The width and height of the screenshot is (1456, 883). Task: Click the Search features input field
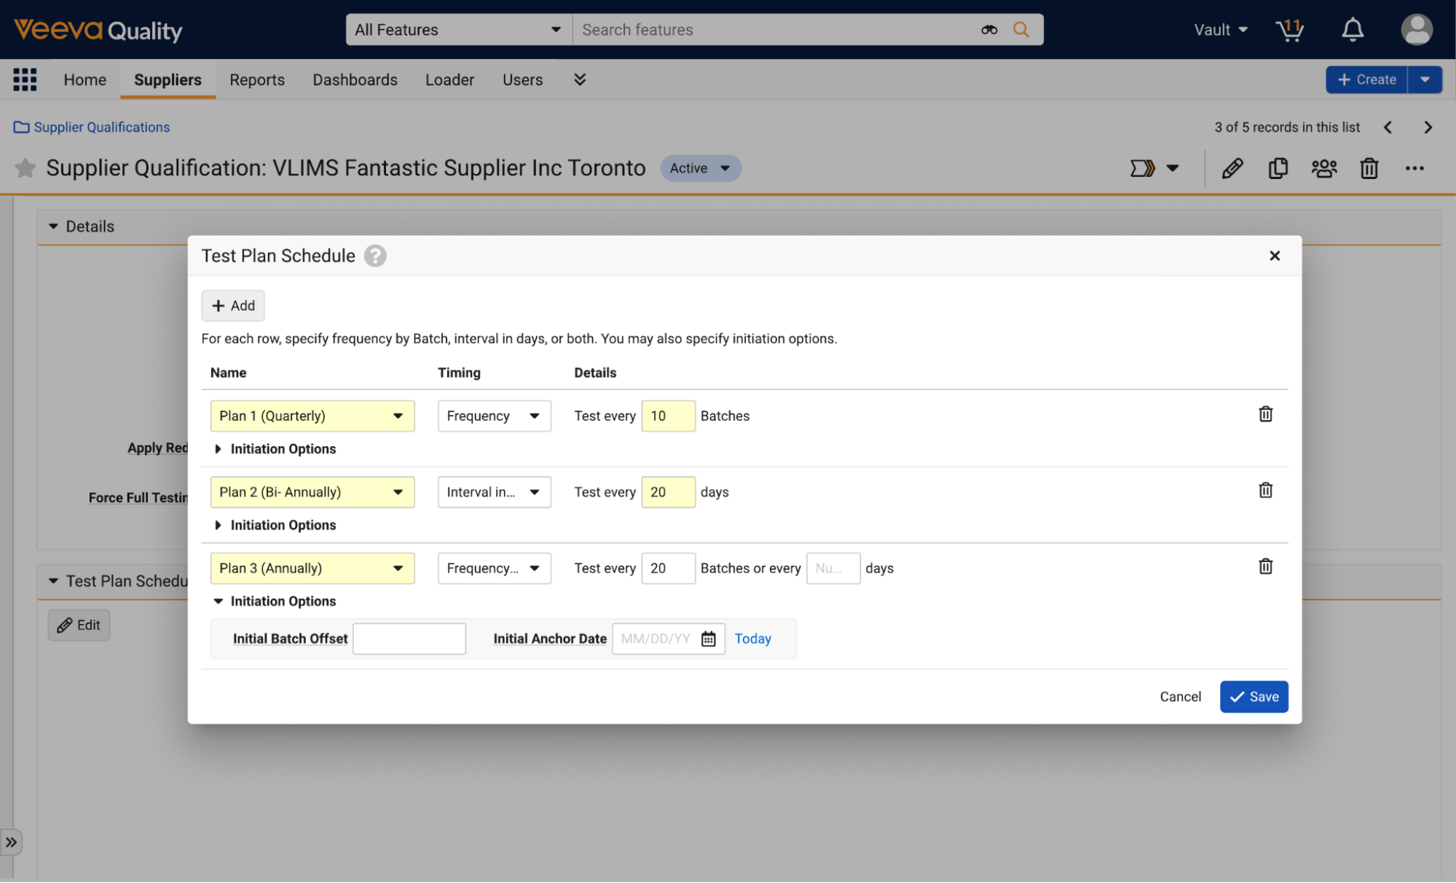coord(776,30)
